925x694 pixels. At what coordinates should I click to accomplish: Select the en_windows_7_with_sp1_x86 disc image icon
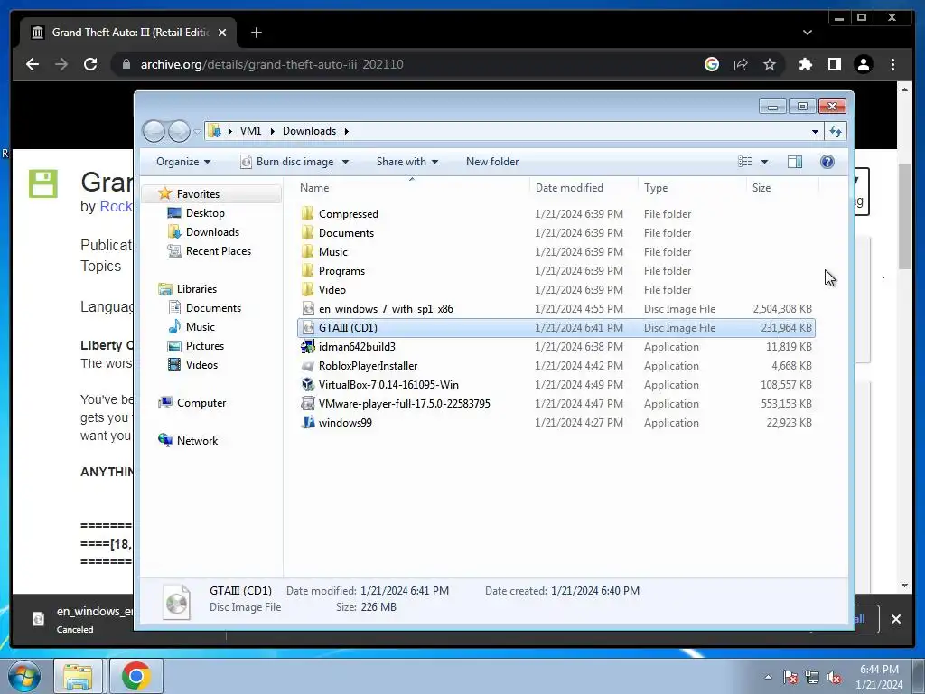307,308
